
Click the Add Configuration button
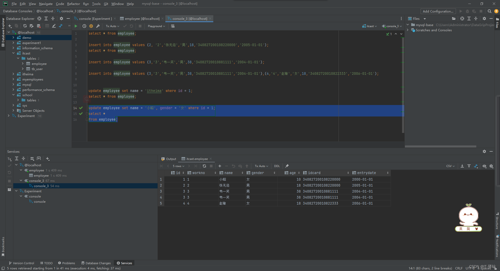coord(438,11)
